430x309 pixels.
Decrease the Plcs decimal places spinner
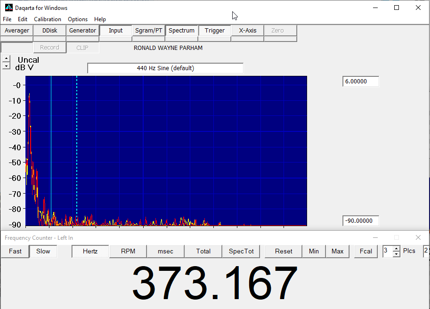tap(396, 254)
